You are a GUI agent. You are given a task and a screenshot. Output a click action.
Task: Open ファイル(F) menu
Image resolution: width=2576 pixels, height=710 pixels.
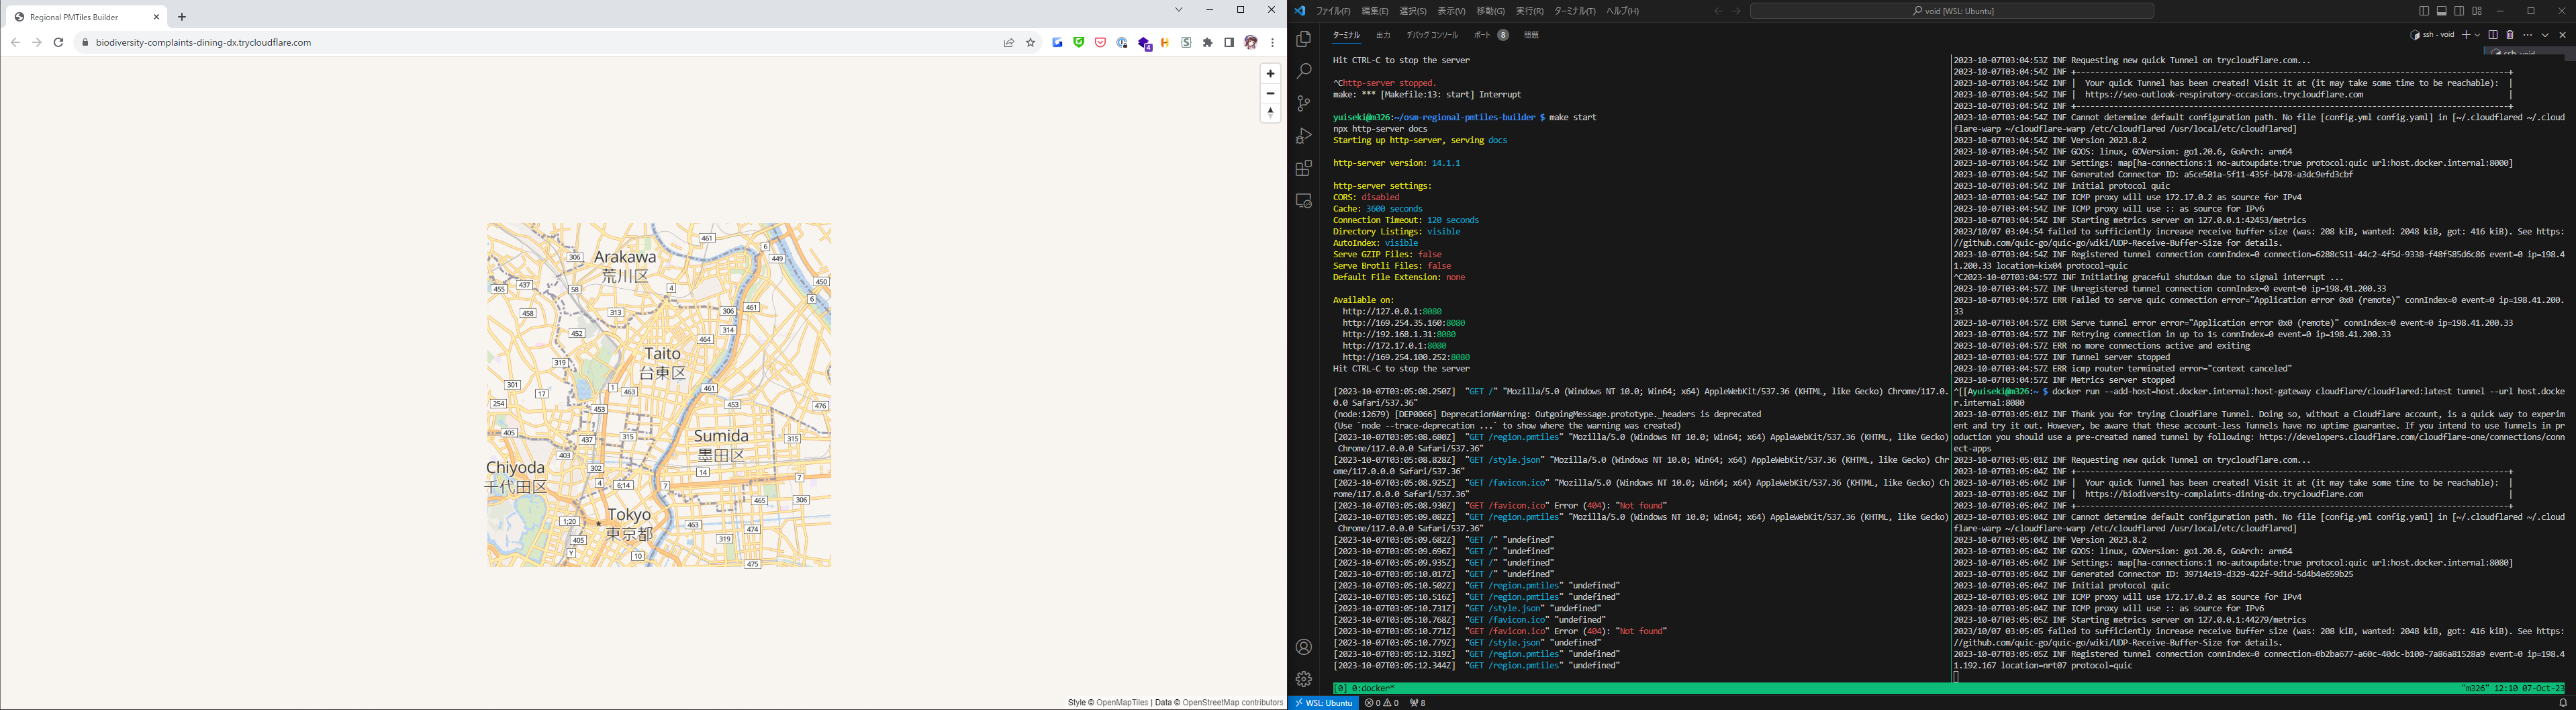(1333, 11)
